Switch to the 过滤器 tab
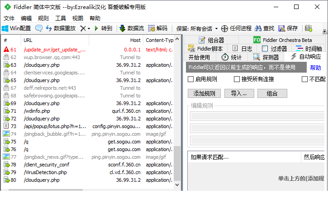This screenshot has height=198, width=328. pyautogui.click(x=275, y=49)
